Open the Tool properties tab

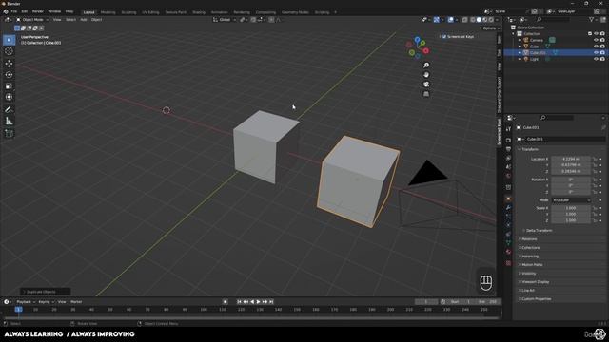(508, 129)
